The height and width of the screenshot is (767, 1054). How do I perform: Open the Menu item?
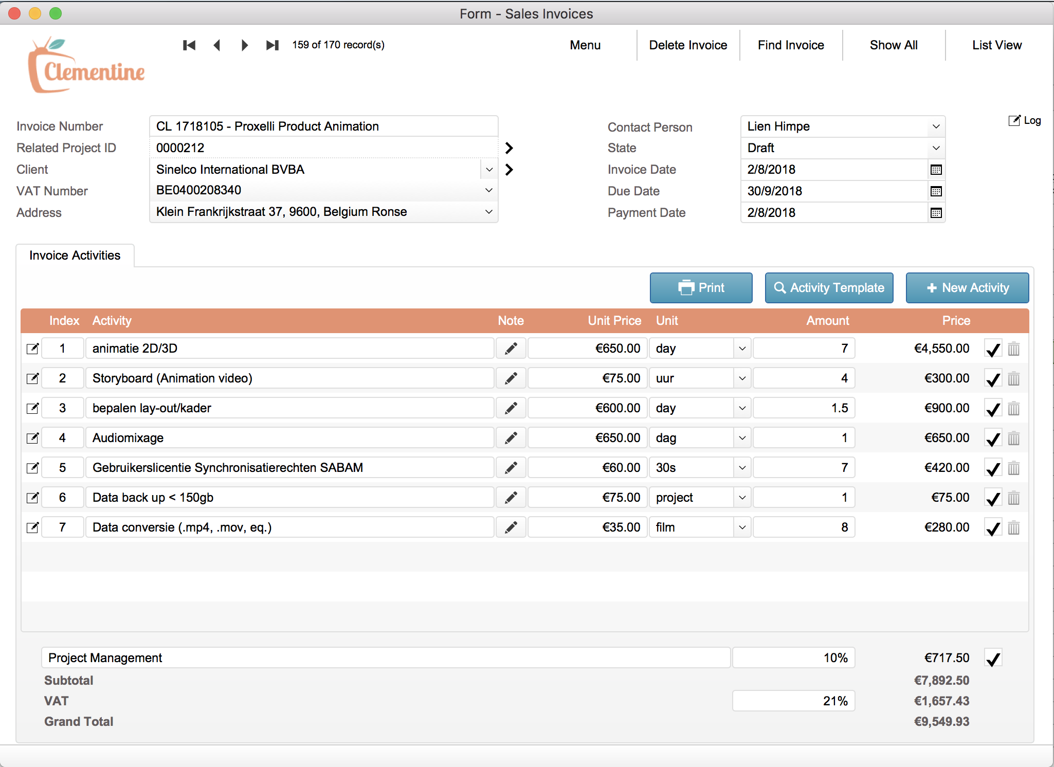585,45
